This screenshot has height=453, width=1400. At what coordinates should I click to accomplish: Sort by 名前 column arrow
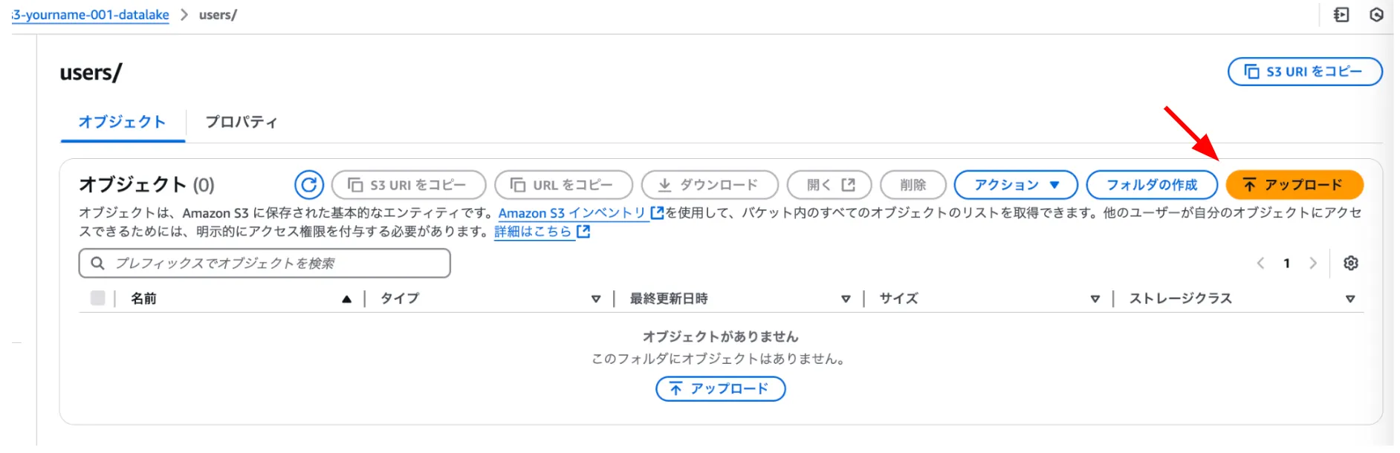(346, 299)
